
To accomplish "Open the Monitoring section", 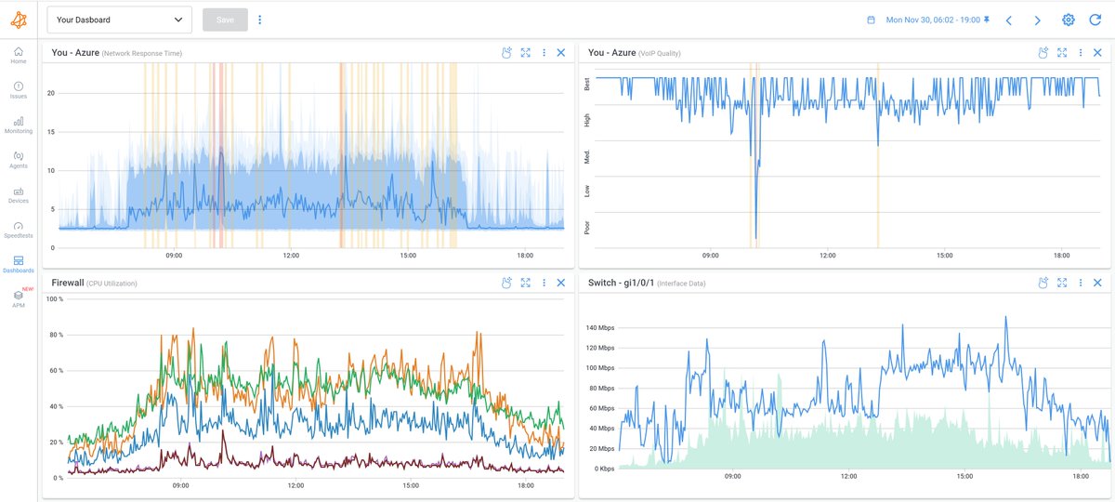I will 19,125.
